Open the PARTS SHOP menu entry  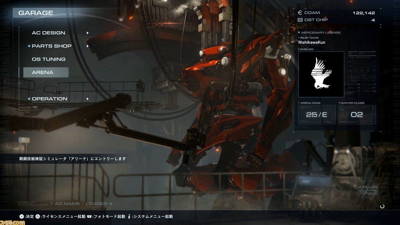tap(52, 46)
